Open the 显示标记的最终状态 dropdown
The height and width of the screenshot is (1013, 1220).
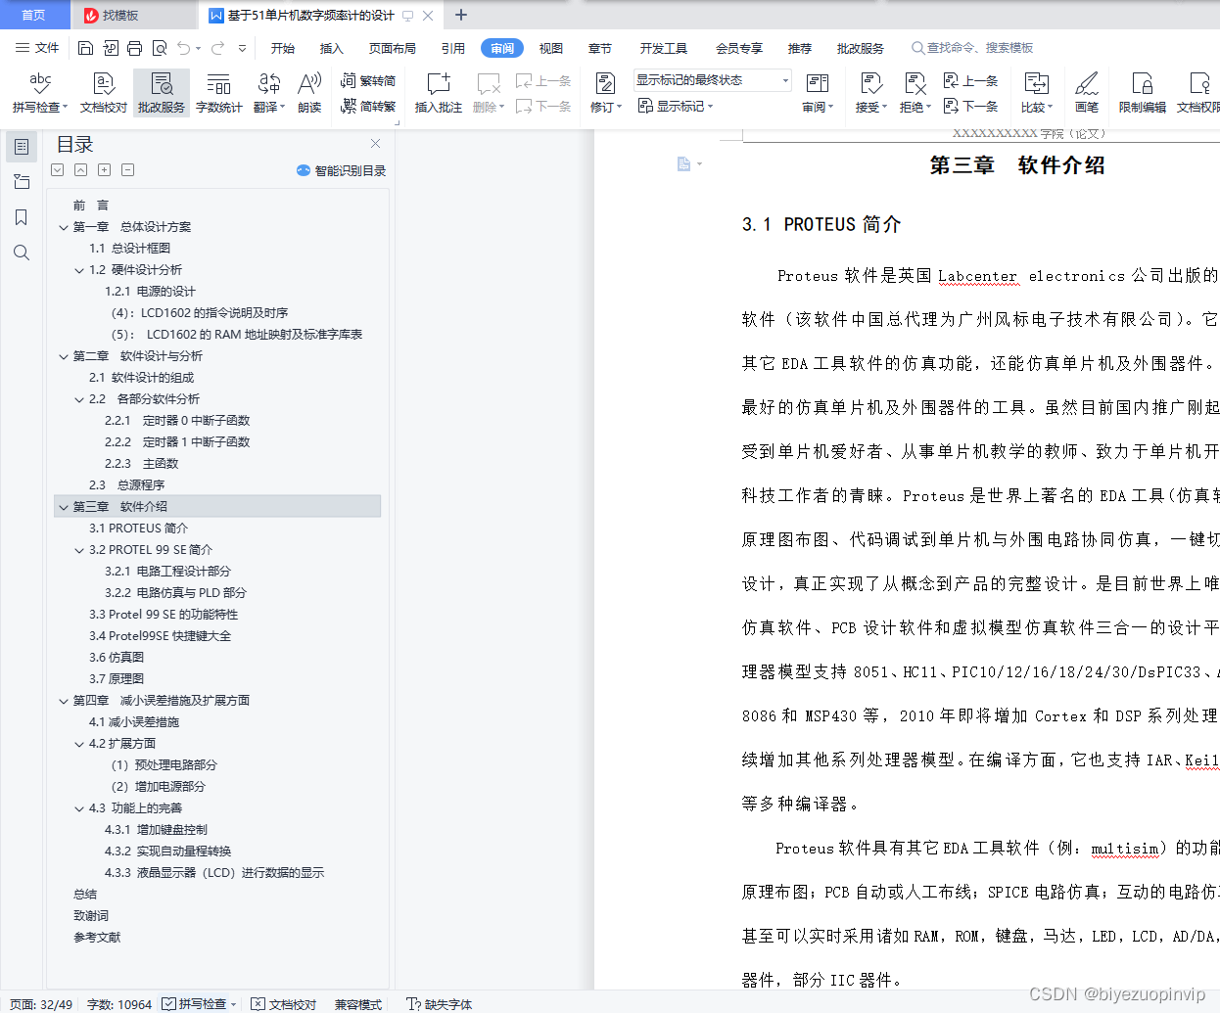[712, 80]
